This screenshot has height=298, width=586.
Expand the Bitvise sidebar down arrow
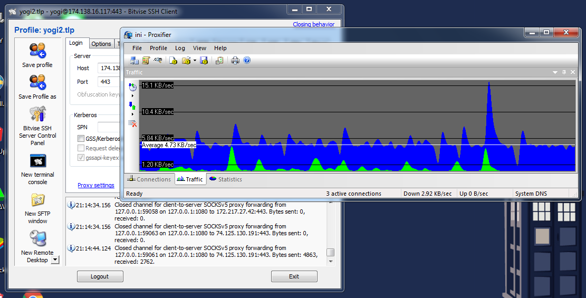click(55, 259)
